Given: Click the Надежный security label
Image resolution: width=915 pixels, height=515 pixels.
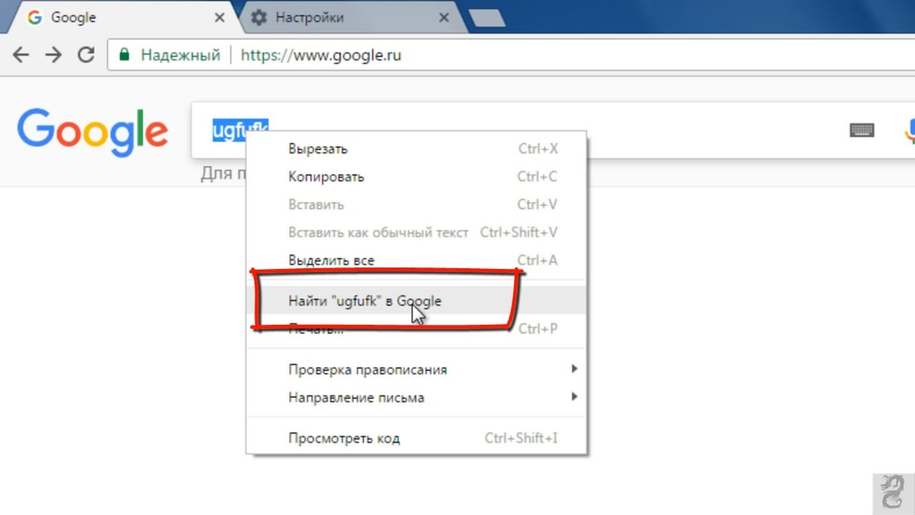Looking at the screenshot, I should 180,55.
